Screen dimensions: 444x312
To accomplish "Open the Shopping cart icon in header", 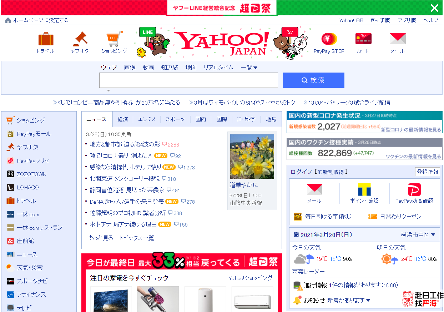I will pyautogui.click(x=114, y=39).
